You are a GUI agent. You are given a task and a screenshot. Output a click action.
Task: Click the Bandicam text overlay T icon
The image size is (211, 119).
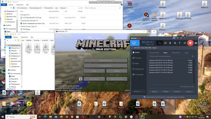point(180,43)
